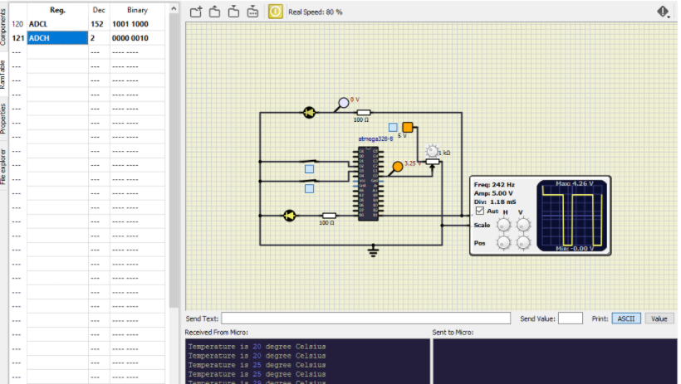Toggle the orange 5 V fixed voltage source
The image size is (681, 384).
point(408,127)
